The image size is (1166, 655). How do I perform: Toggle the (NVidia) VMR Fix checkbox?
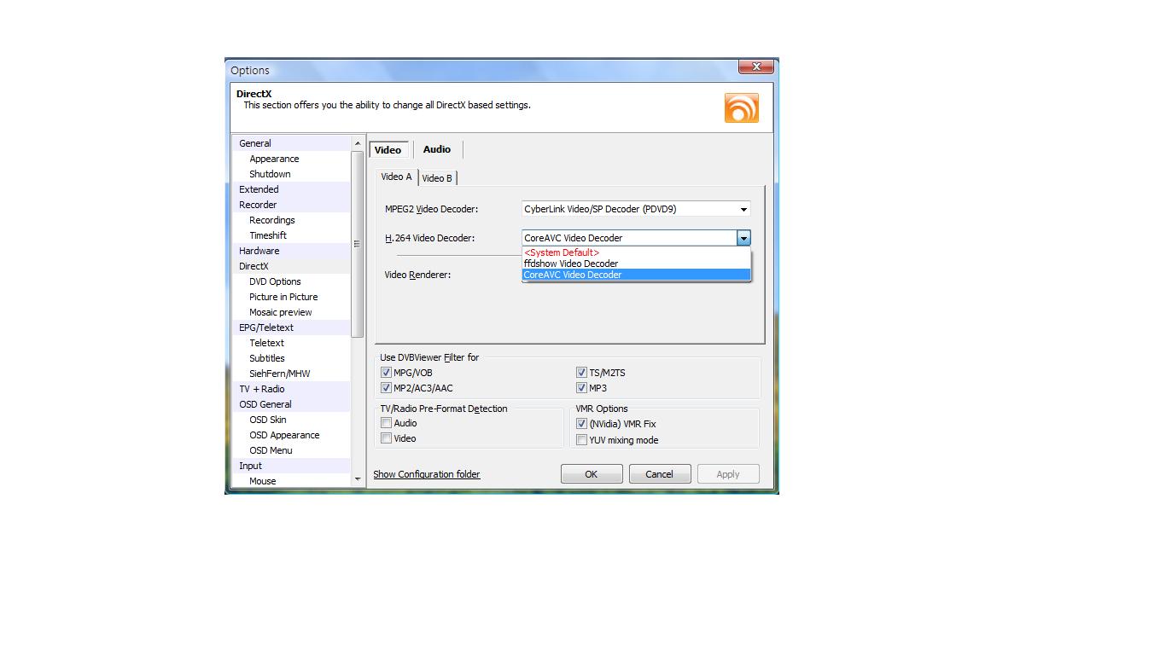(x=582, y=424)
